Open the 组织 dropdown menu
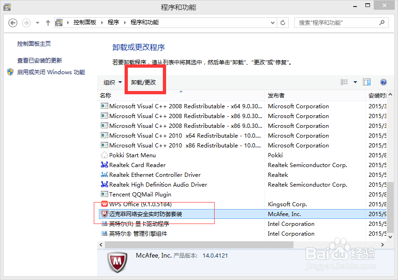This screenshot has height=280, width=398. pyautogui.click(x=112, y=82)
